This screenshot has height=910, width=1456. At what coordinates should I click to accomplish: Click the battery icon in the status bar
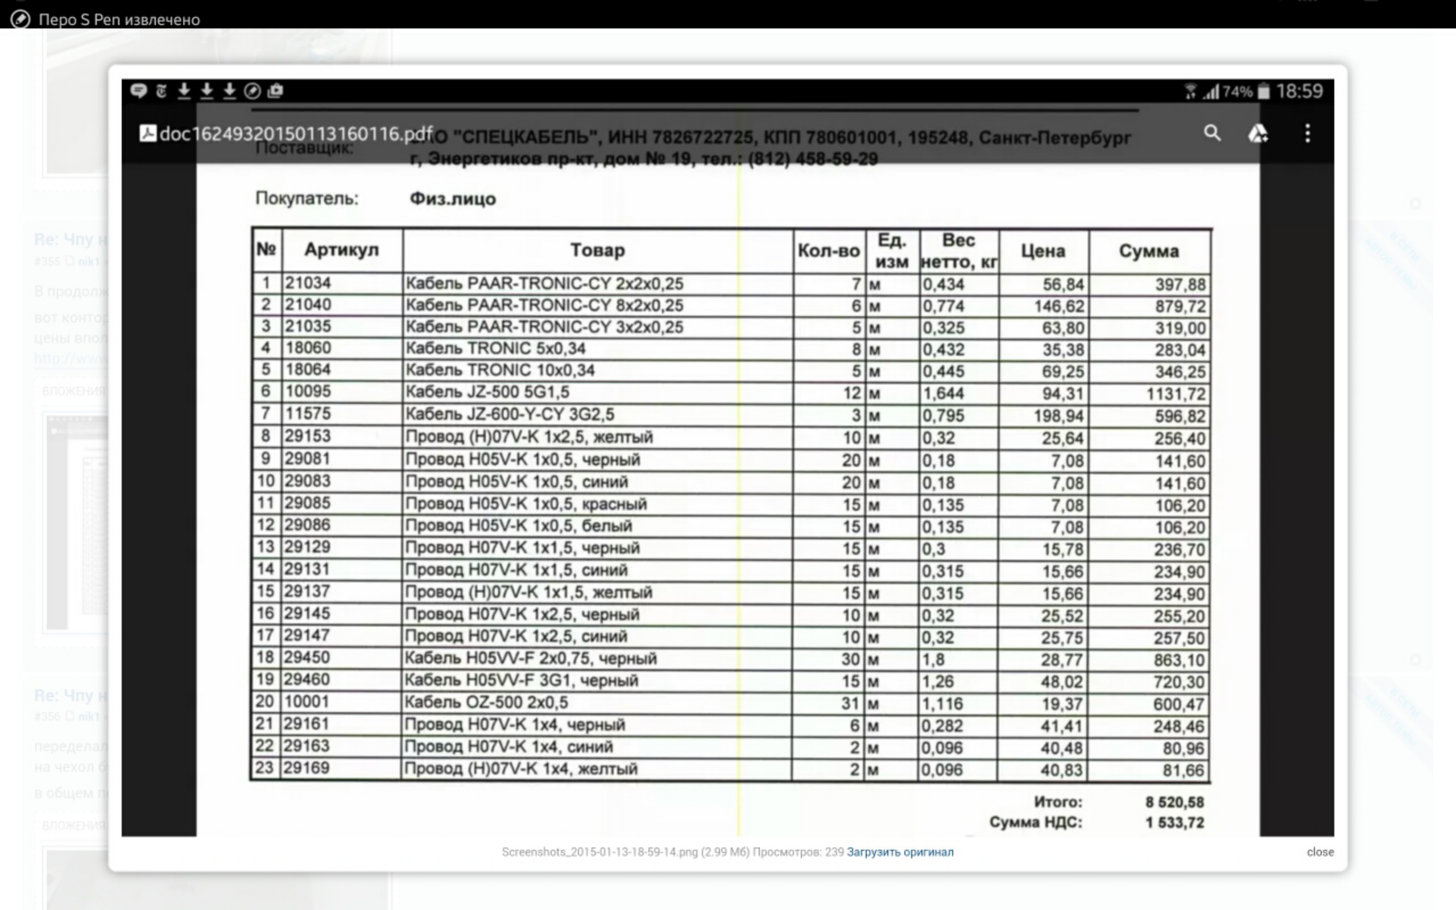tap(1263, 92)
